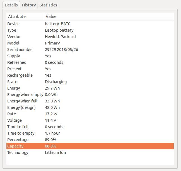Select the Rechargeable row
The image size is (181, 171).
90,75
